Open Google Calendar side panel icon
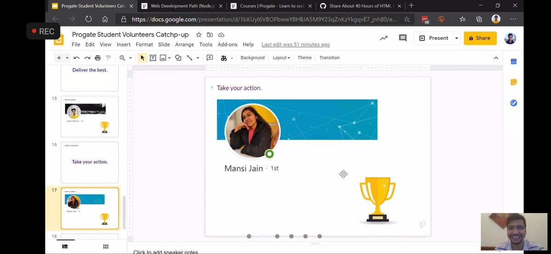Viewport: 551px width, 254px height. 514,61
